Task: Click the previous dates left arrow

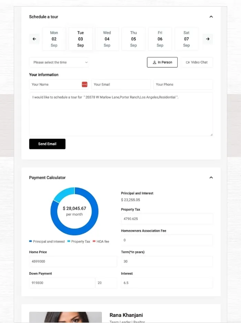Action: pyautogui.click(x=34, y=39)
